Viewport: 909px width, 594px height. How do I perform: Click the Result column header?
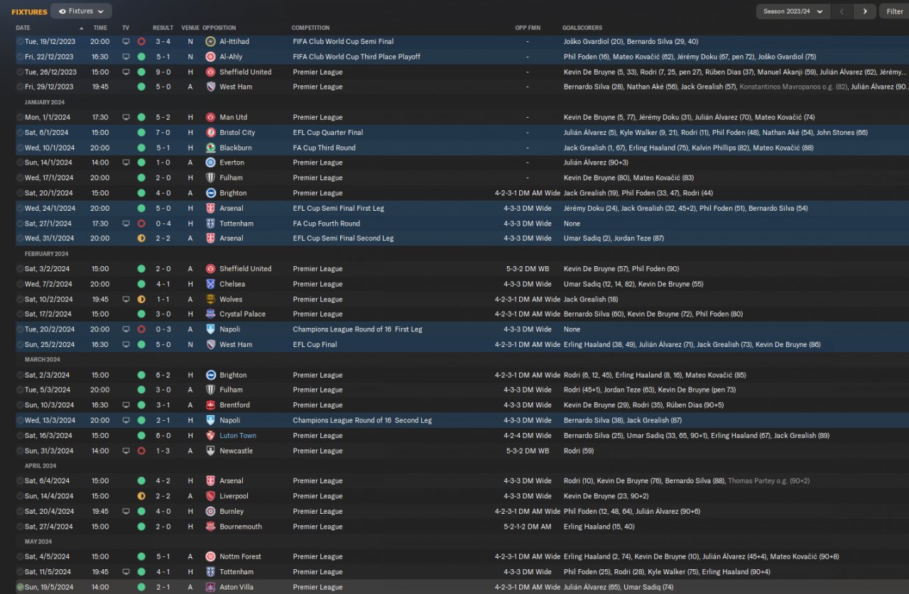(x=163, y=28)
